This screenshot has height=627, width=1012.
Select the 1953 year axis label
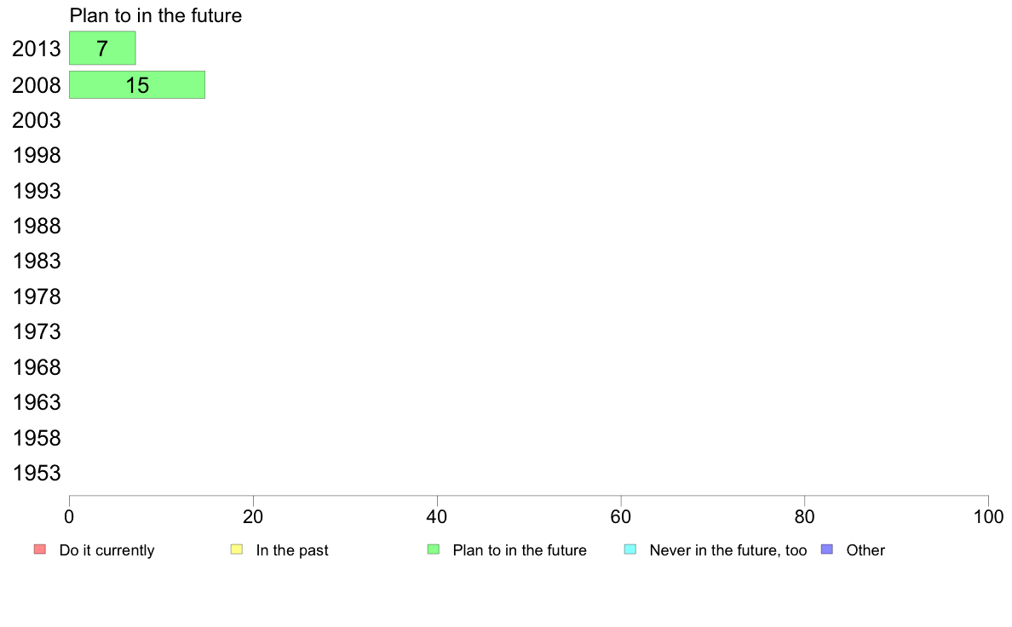37,474
